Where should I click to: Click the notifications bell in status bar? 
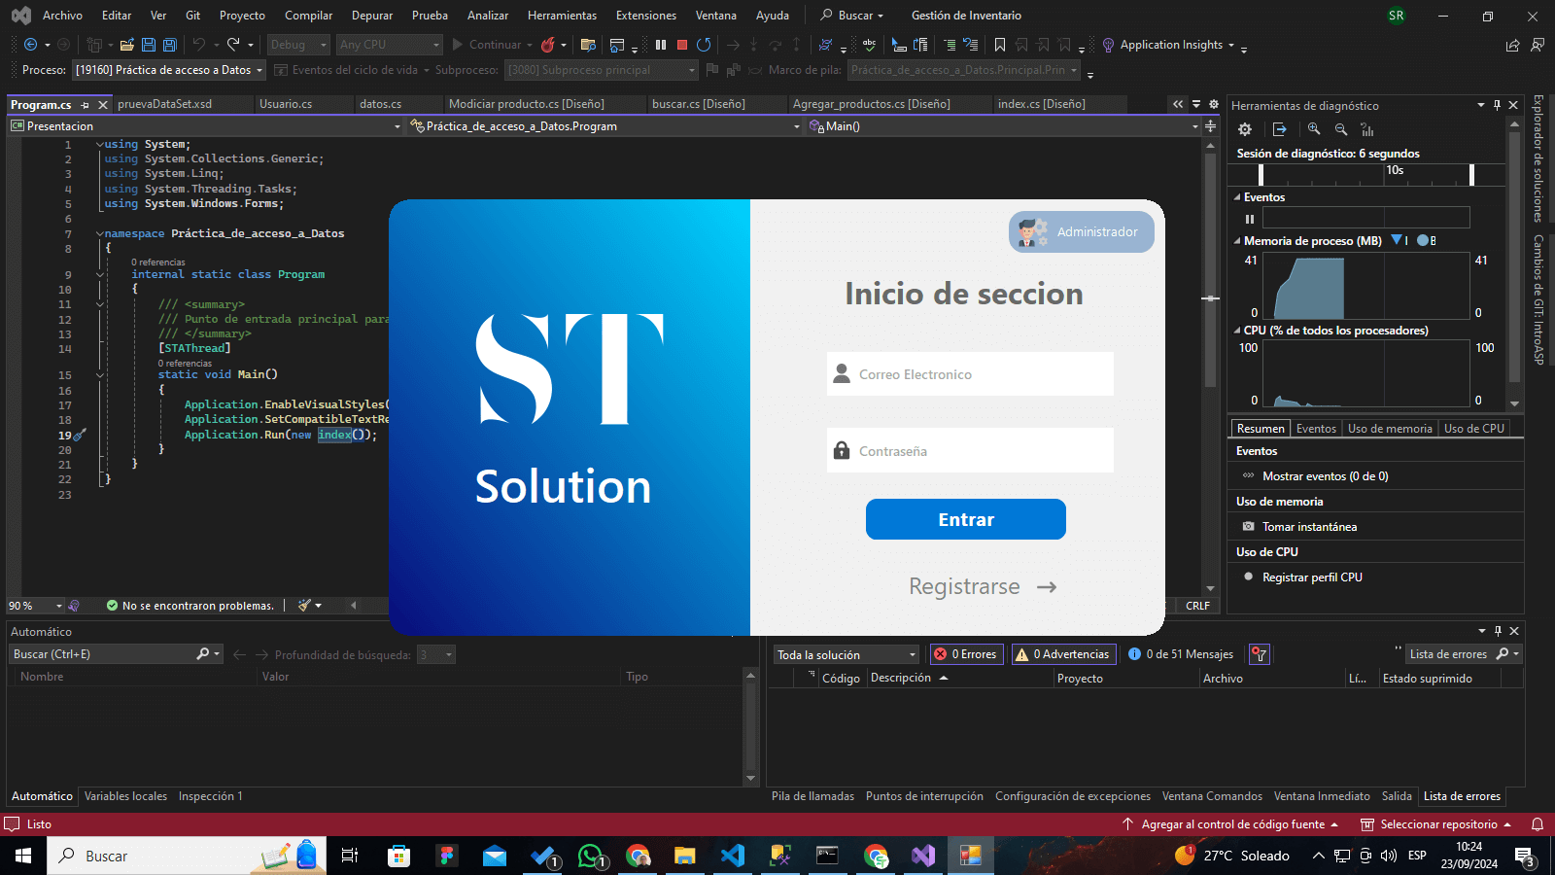1538,824
